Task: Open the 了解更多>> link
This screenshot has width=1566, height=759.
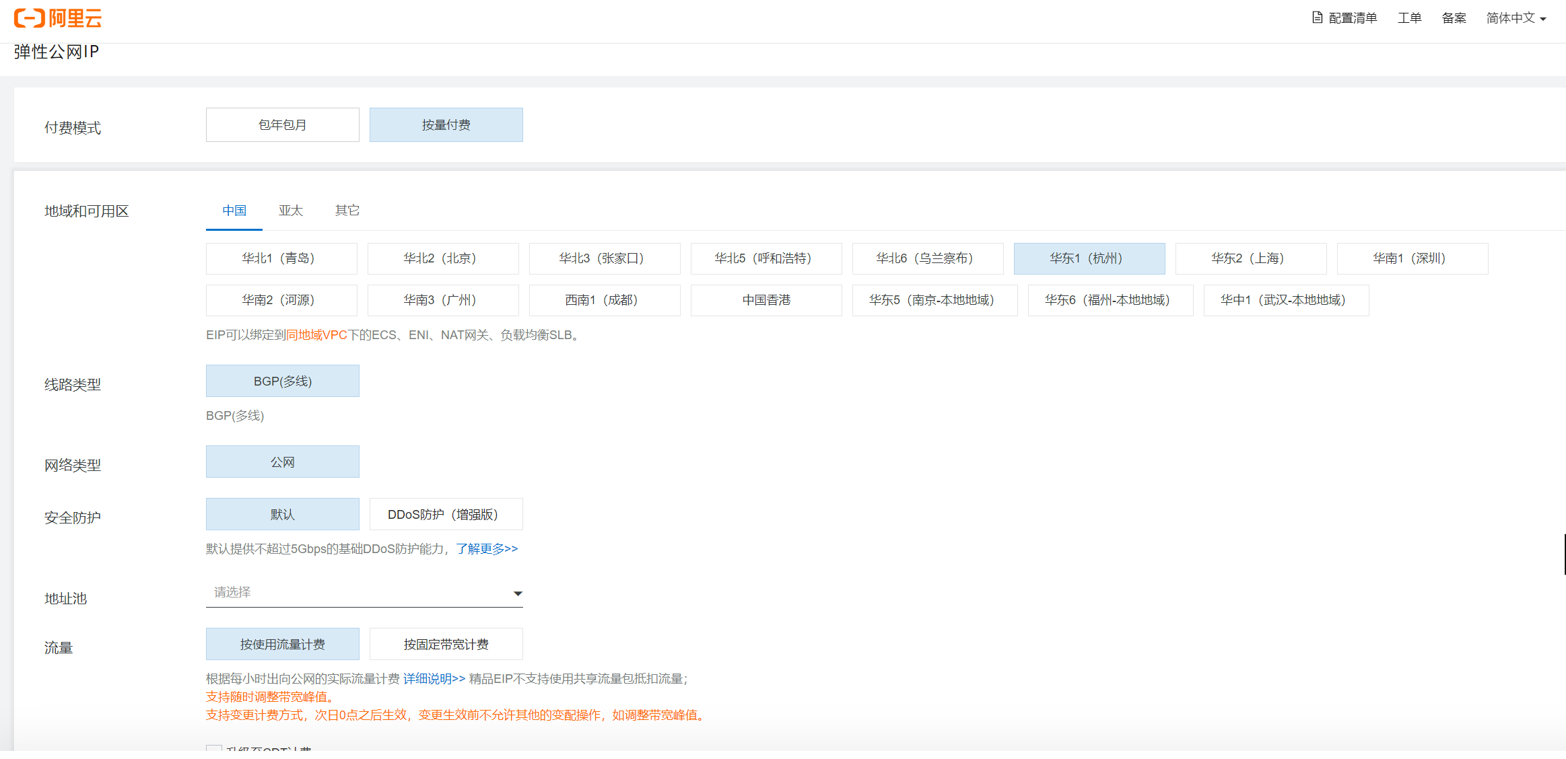Action: (487, 549)
